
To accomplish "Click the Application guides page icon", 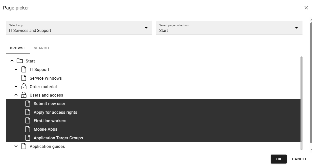I will (x=24, y=146).
